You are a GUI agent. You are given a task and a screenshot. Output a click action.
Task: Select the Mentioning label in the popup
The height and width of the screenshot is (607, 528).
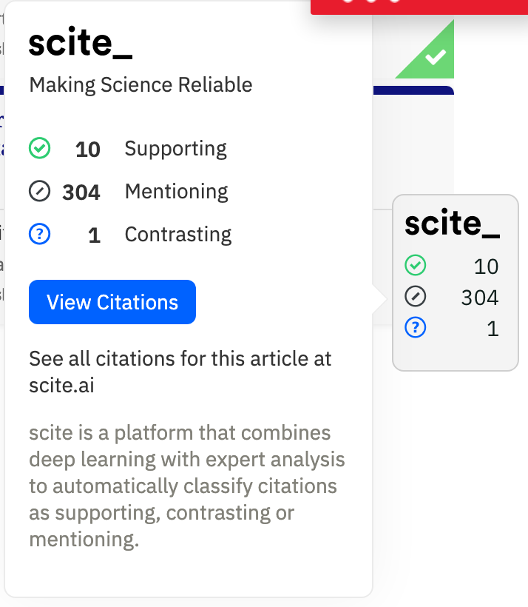[x=176, y=192]
